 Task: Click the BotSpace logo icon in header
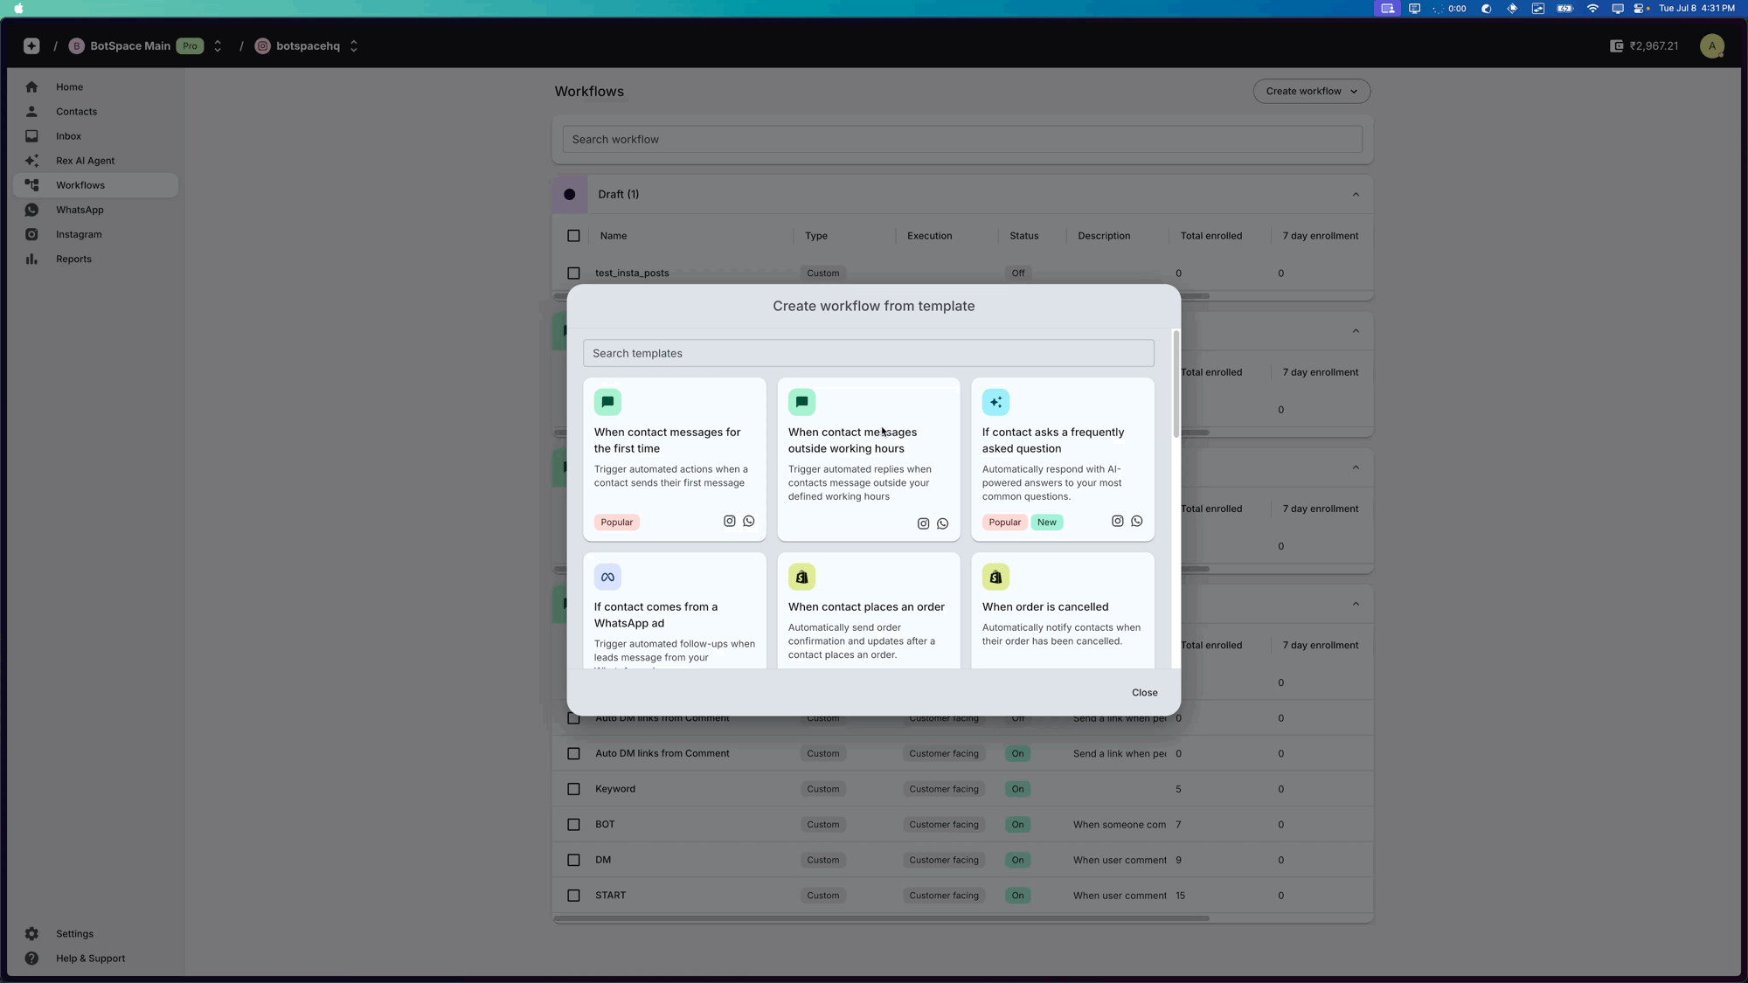pos(31,45)
